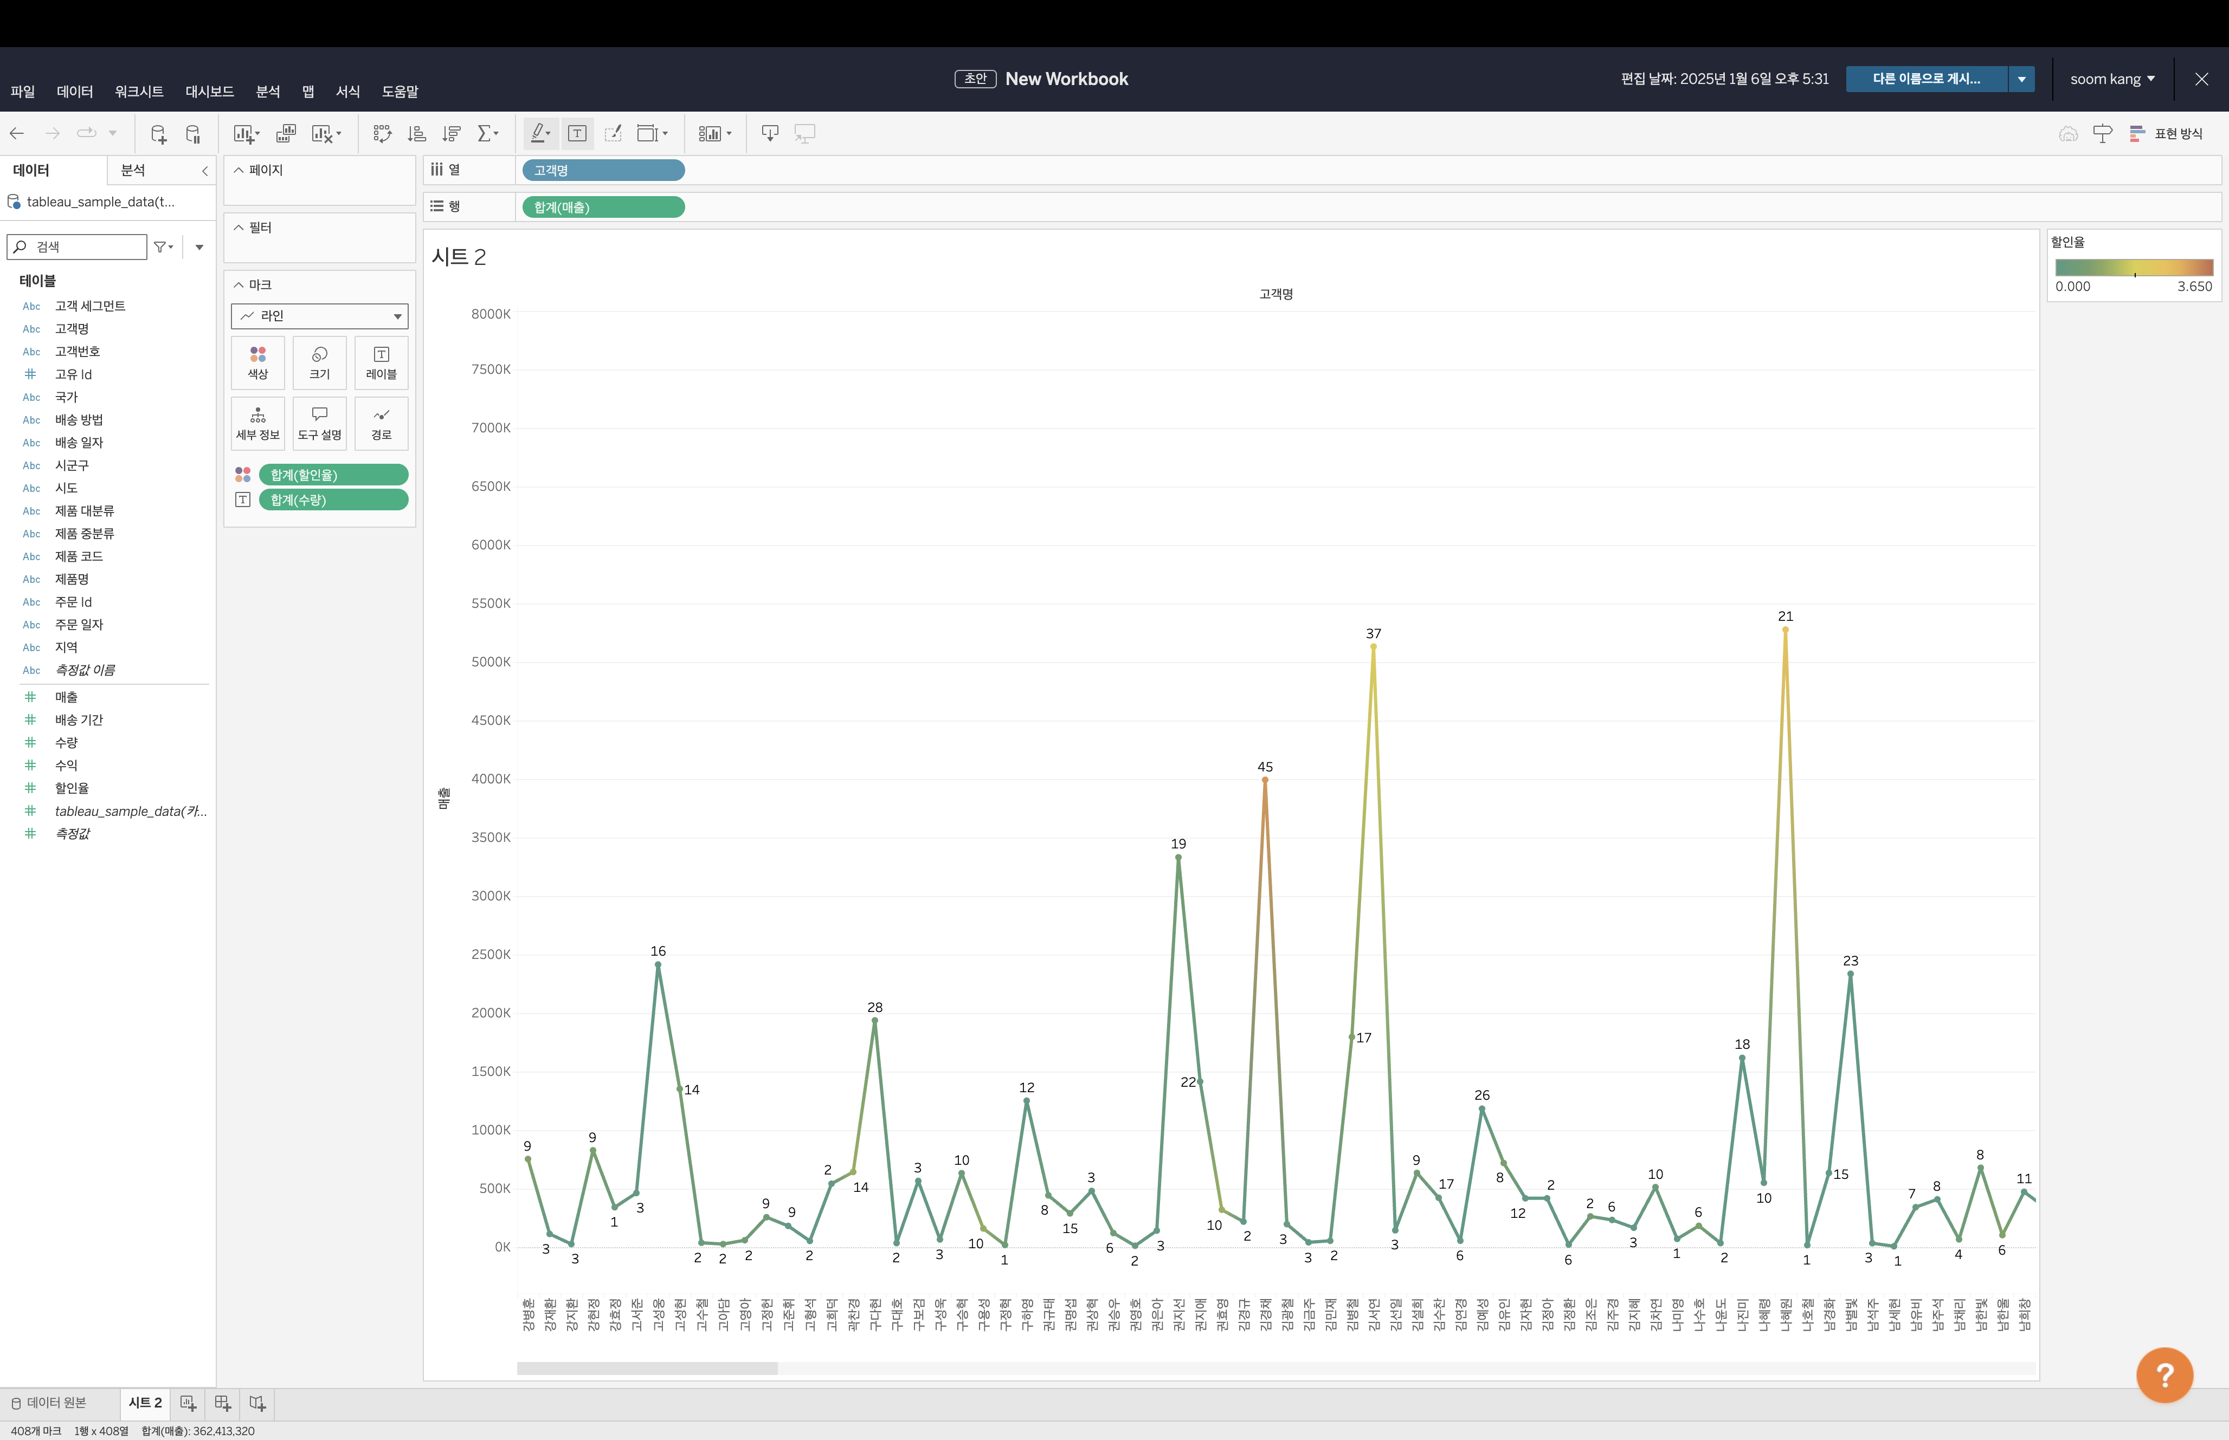Viewport: 2229px width, 1440px height.
Task: Click the new worksheet icon at bottom
Action: [x=188, y=1403]
